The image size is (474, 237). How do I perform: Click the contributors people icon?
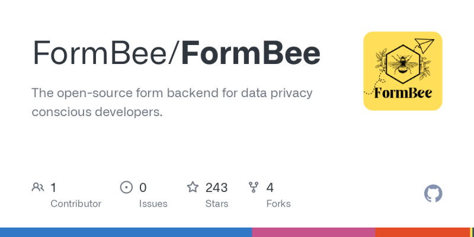tap(38, 188)
